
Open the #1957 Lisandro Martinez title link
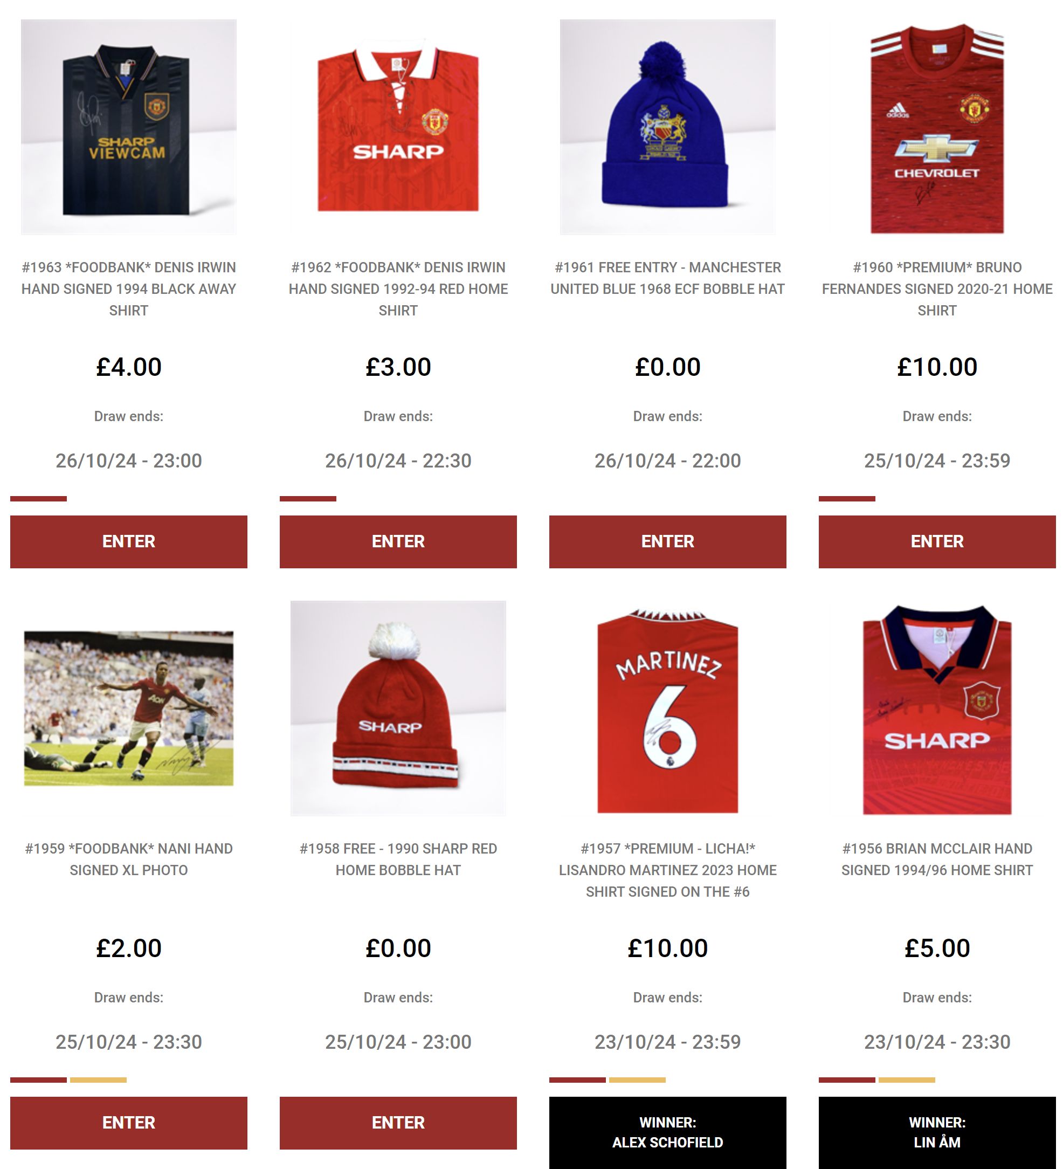[668, 870]
